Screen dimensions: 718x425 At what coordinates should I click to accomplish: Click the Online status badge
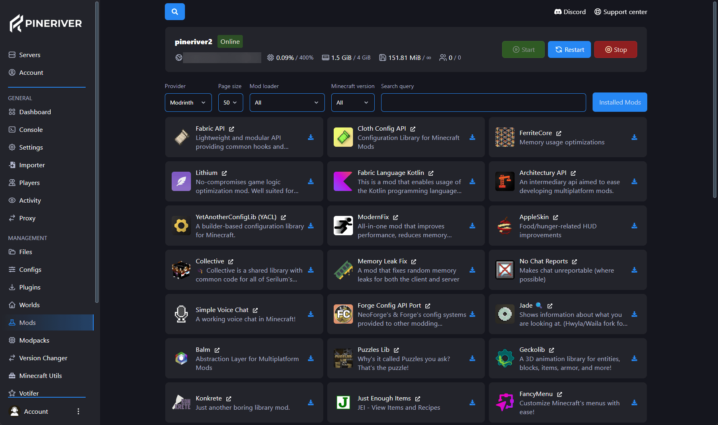[x=230, y=41]
